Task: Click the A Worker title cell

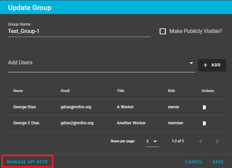Action: (125, 107)
